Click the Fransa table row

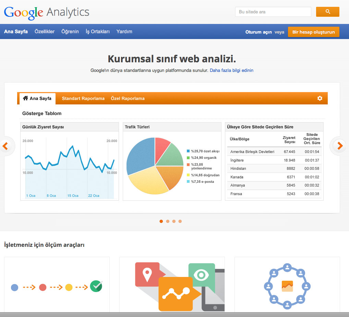[275, 194]
